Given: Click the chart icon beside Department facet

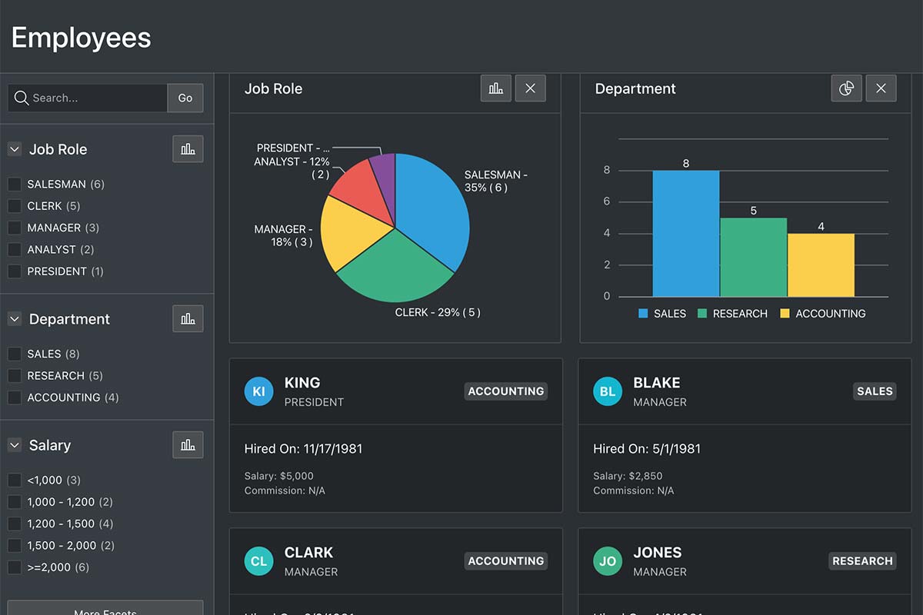Looking at the screenshot, I should pos(188,318).
